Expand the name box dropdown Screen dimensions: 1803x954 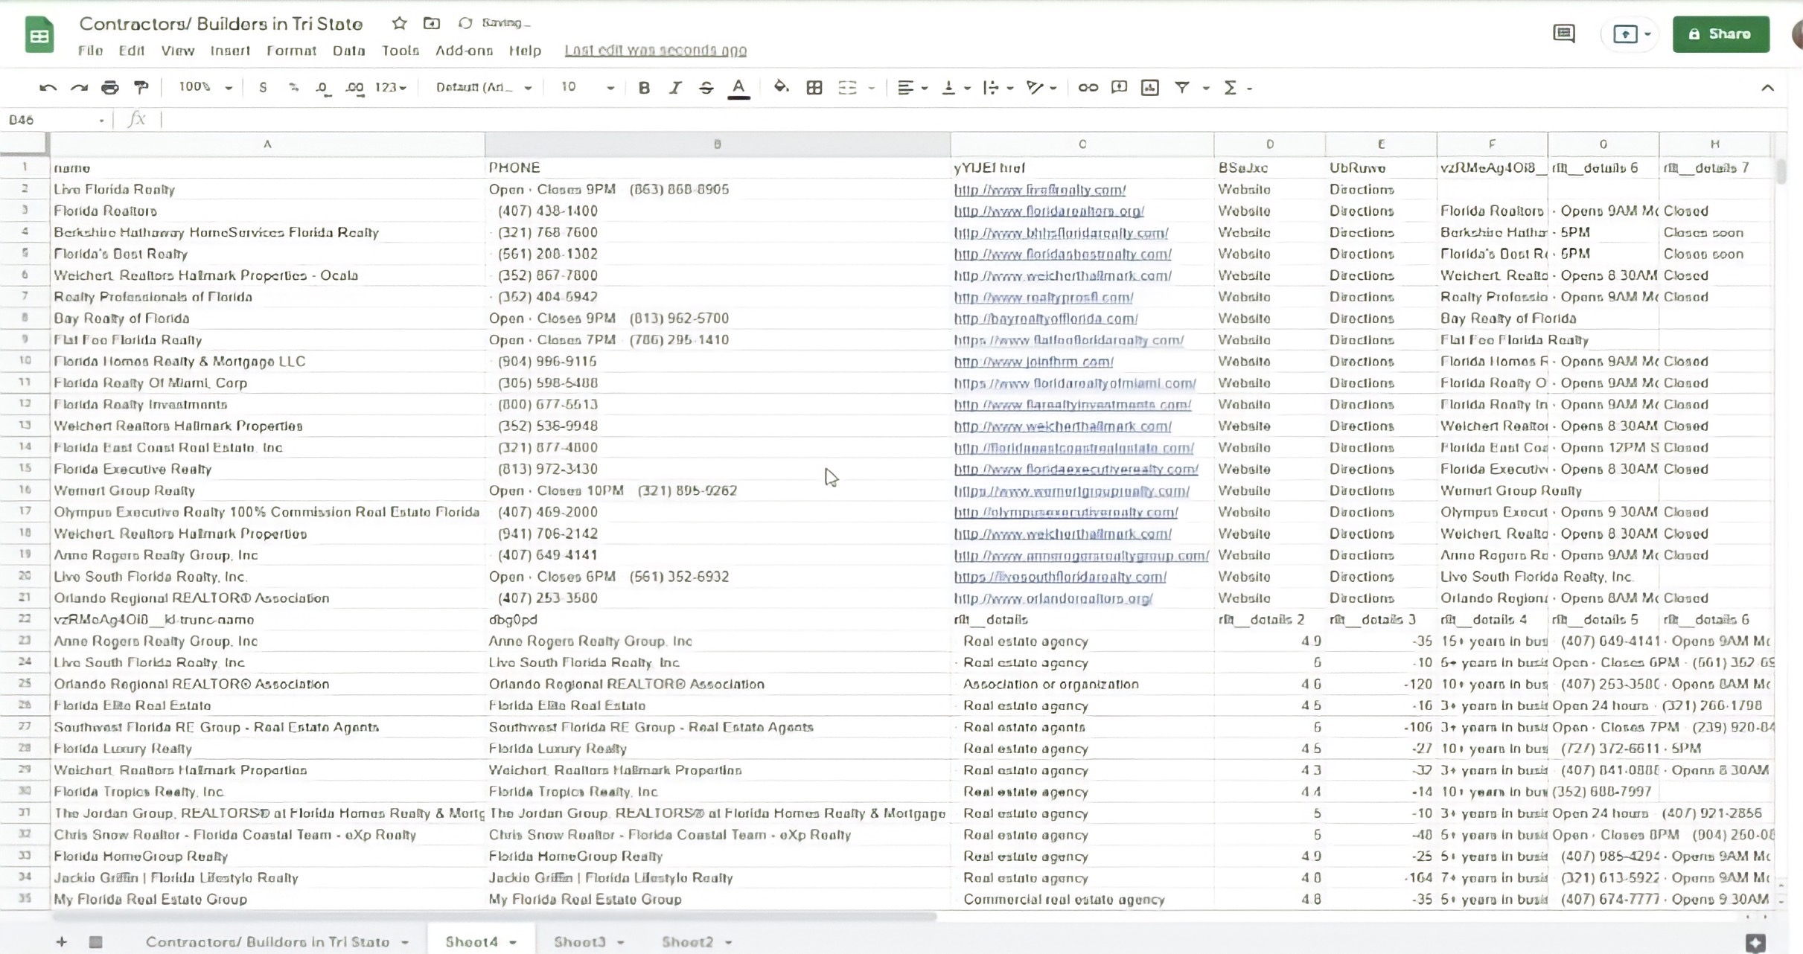(x=101, y=120)
